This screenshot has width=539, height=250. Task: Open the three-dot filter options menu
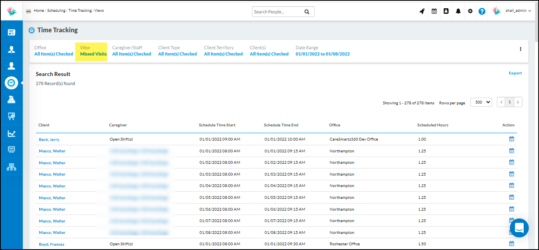tap(520, 49)
